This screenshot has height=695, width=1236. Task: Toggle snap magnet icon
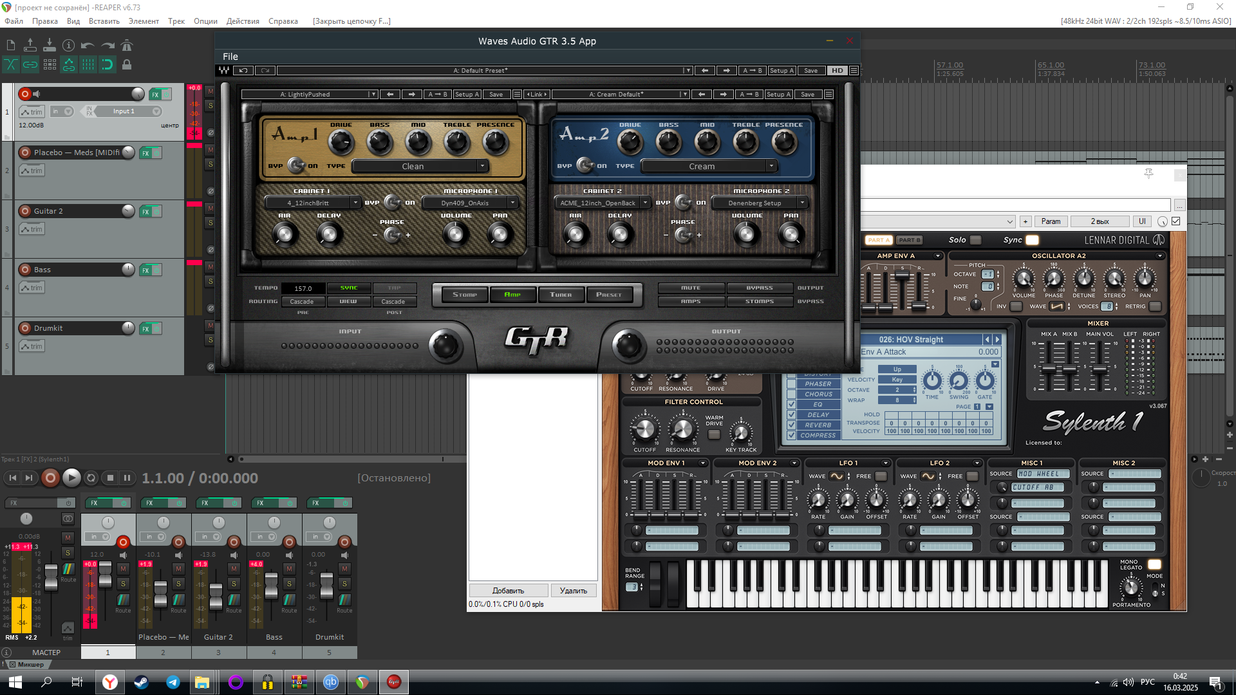(x=108, y=64)
